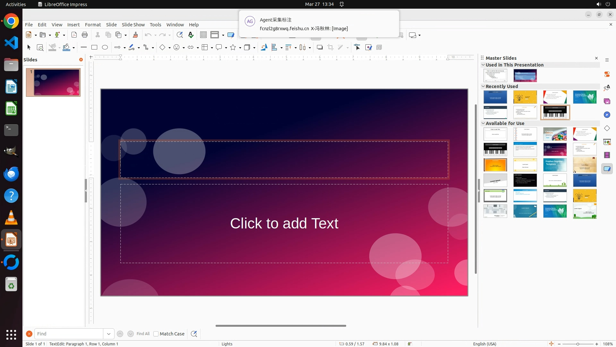Click the Shadow toggle icon
Viewport: 616px width, 347px height.
tap(320, 48)
